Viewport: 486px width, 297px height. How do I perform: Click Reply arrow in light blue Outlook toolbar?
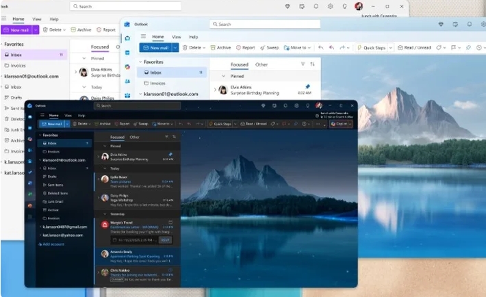pos(321,47)
